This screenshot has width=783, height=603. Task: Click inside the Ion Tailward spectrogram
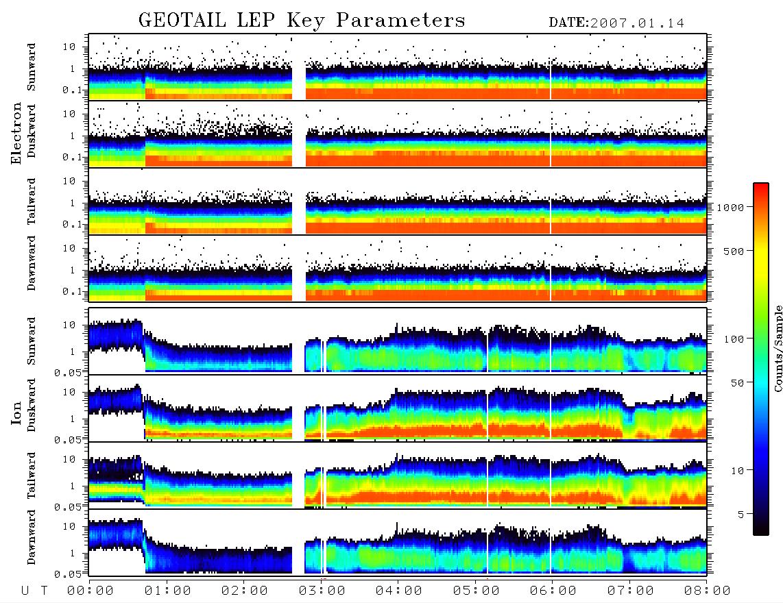(398, 476)
